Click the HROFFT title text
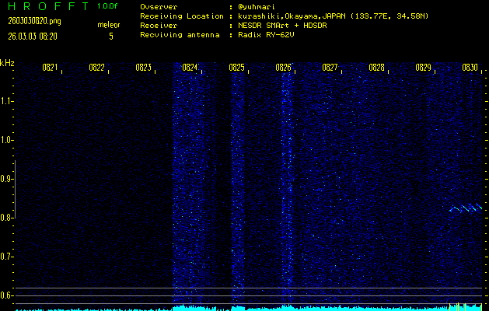 coord(48,6)
